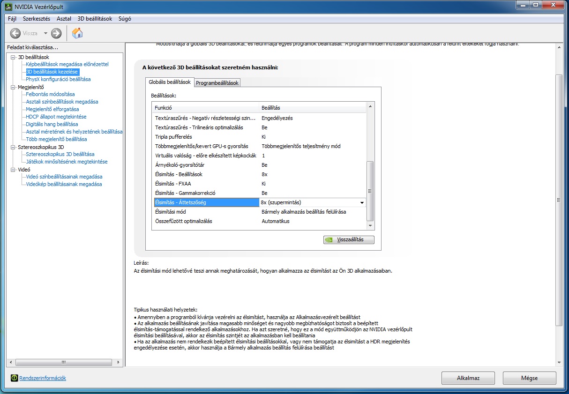569x394 pixels.
Task: Open Játékok minősítésének megtekintése
Action: coord(67,162)
